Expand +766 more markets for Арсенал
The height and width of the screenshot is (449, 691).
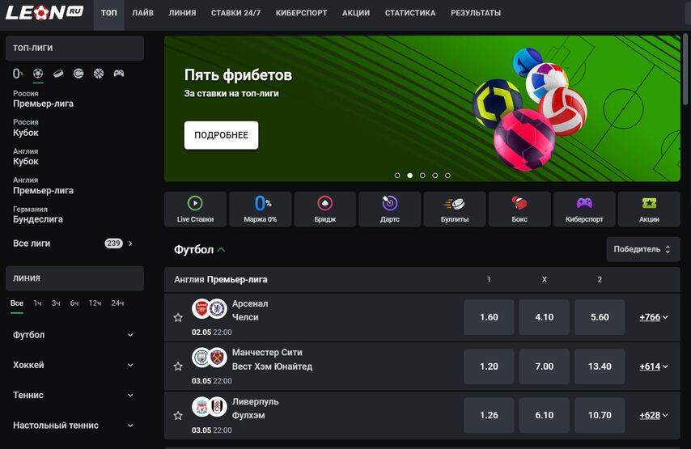(654, 317)
